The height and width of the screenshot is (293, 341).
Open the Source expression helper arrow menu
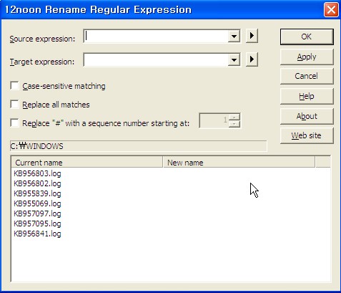click(x=252, y=36)
